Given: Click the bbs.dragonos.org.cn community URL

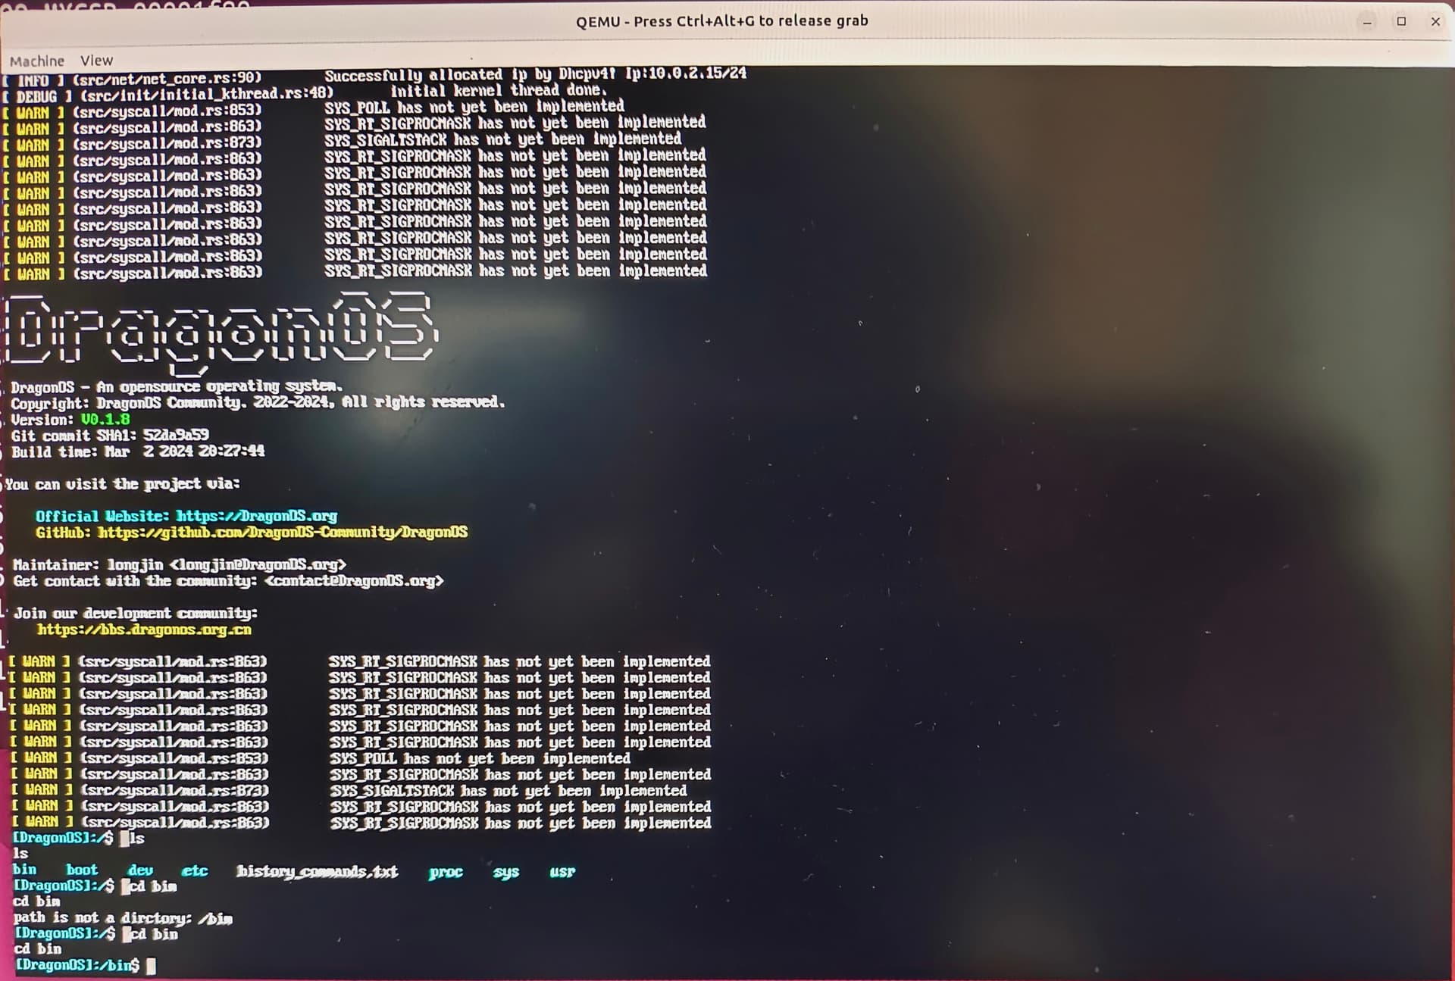Looking at the screenshot, I should coord(144,630).
